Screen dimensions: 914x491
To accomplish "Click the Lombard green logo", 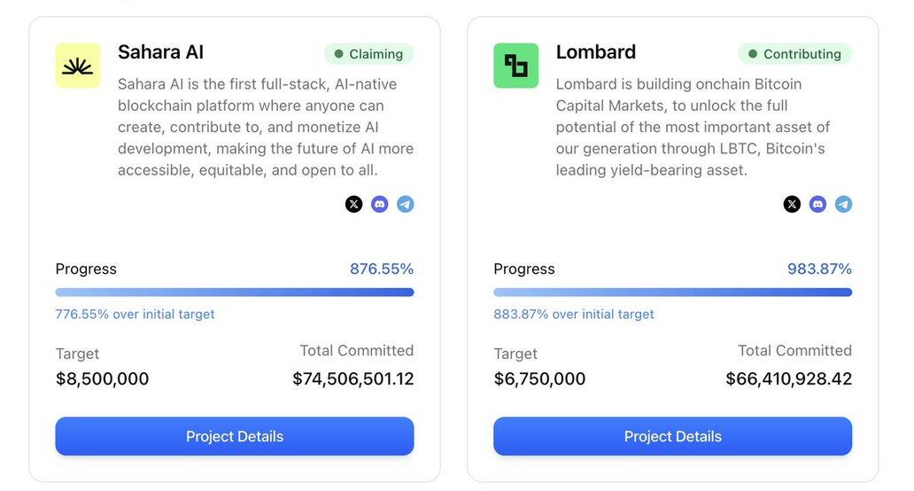I will pos(515,66).
